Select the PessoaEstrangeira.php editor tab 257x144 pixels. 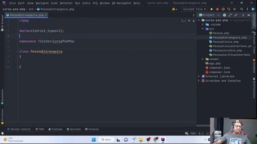click(x=27, y=15)
